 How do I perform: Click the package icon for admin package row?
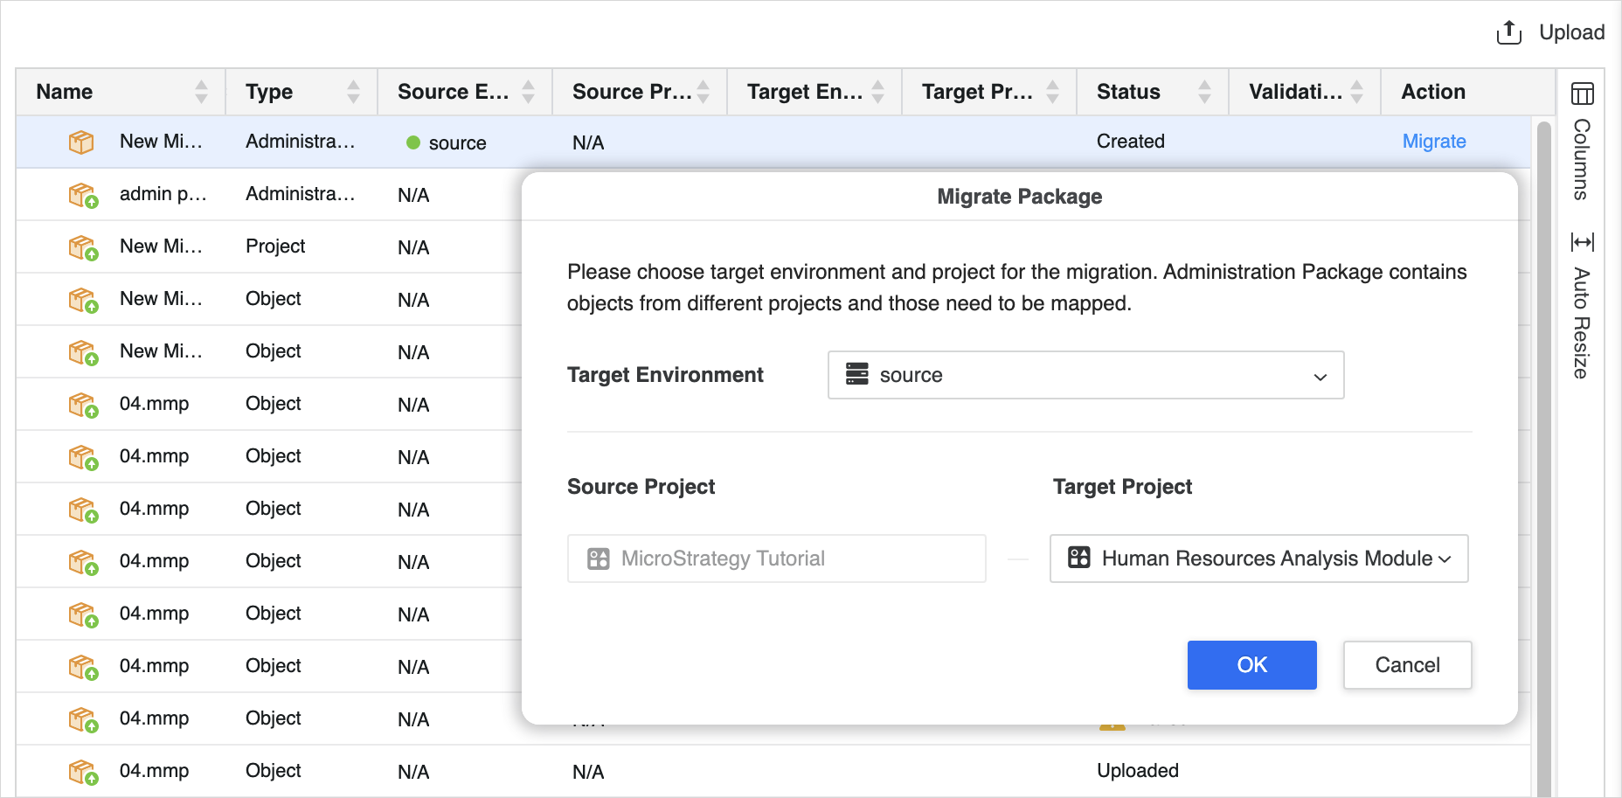pos(82,195)
